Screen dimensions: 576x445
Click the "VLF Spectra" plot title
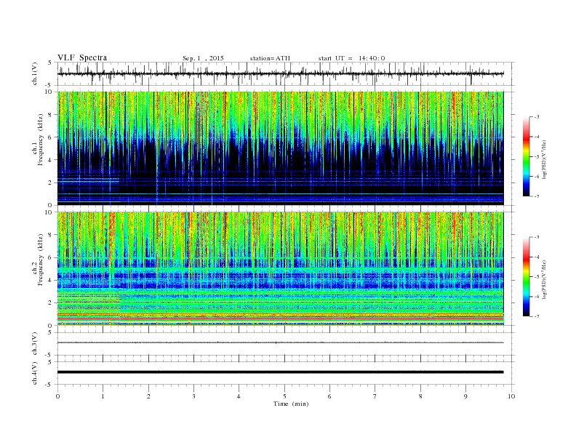(x=82, y=57)
